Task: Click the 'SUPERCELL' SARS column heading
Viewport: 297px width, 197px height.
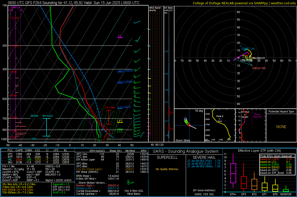Action: pos(167,157)
